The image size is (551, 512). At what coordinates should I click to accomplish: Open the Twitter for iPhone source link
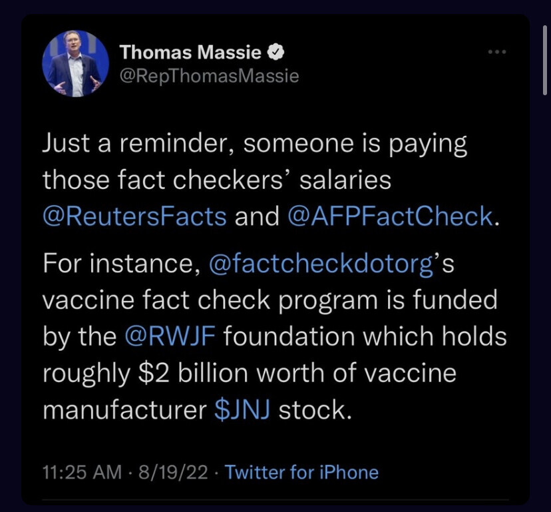(301, 472)
